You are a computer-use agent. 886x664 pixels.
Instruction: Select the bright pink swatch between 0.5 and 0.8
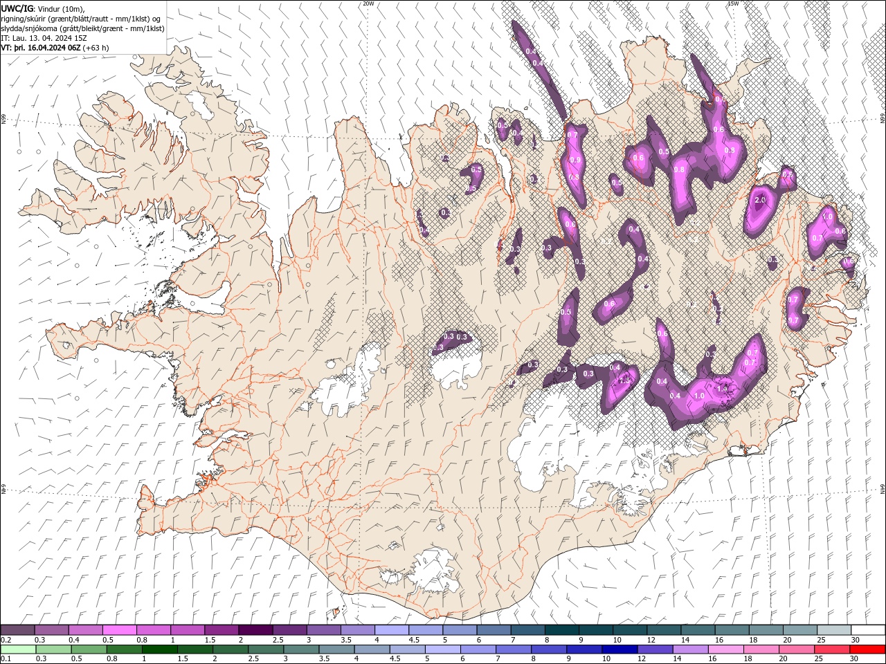click(x=119, y=630)
